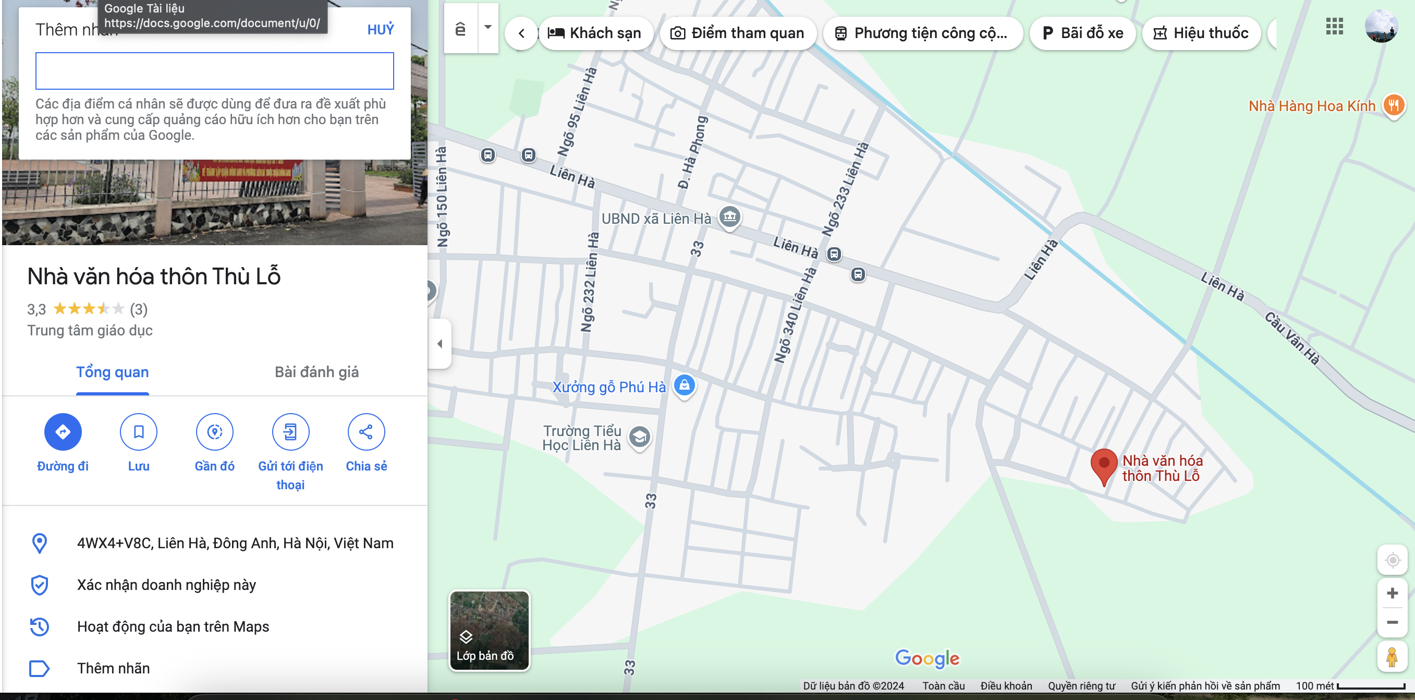Filter map by Bãi đỗ xe
The height and width of the screenshot is (700, 1415).
pyautogui.click(x=1082, y=33)
